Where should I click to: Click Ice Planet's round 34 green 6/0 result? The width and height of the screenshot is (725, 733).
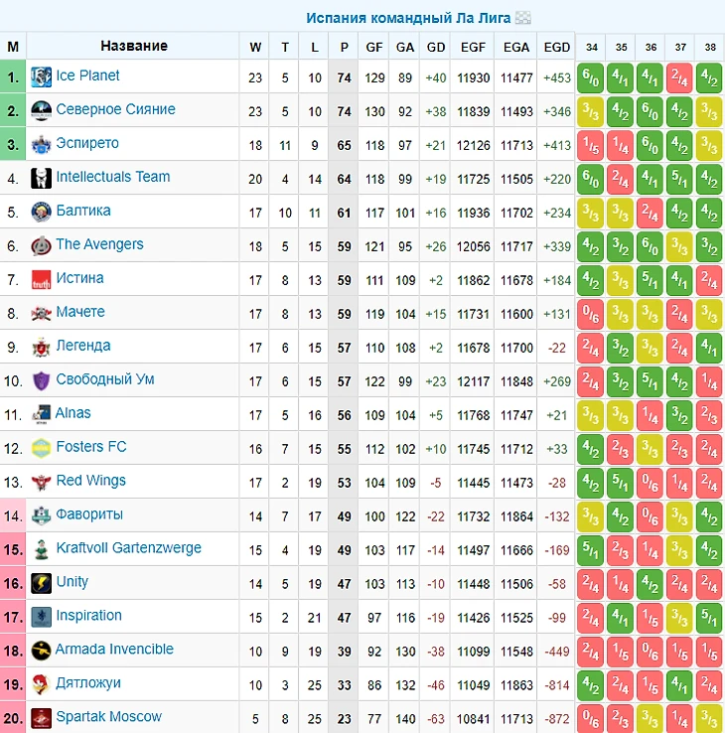pyautogui.click(x=590, y=77)
